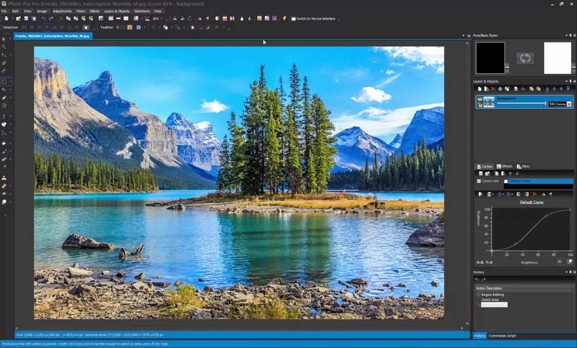Screen dimensions: 577x348
Task: Pick the rectangle selection shape
Action: coord(24,27)
